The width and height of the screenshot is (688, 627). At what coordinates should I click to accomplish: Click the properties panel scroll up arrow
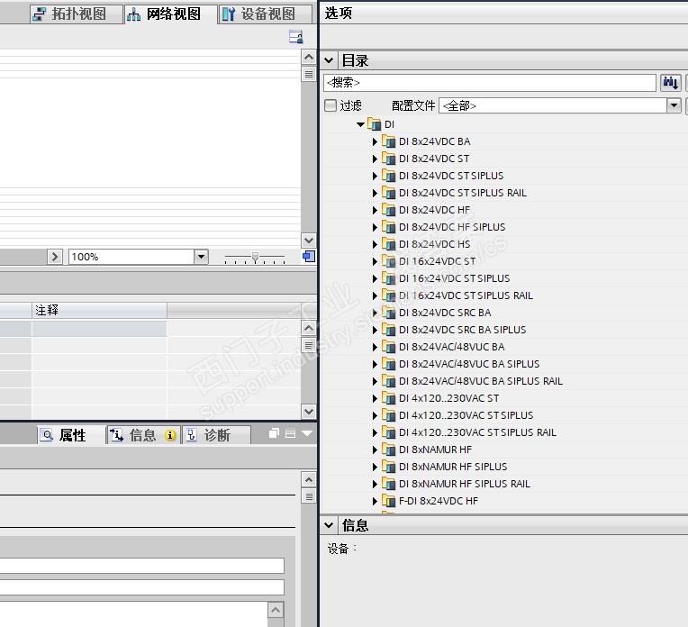pos(309,479)
